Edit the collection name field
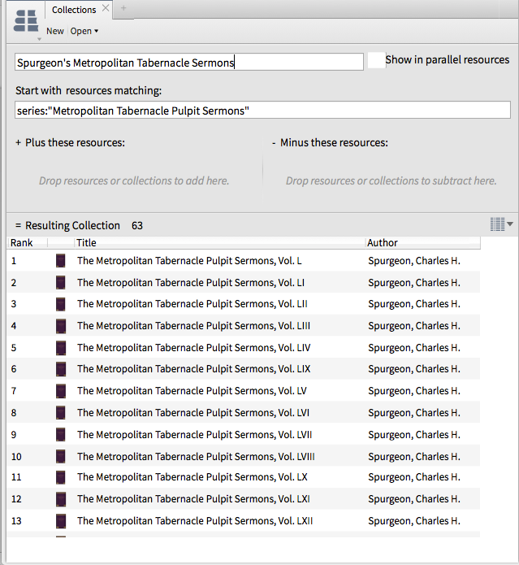This screenshot has width=519, height=565. [189, 63]
